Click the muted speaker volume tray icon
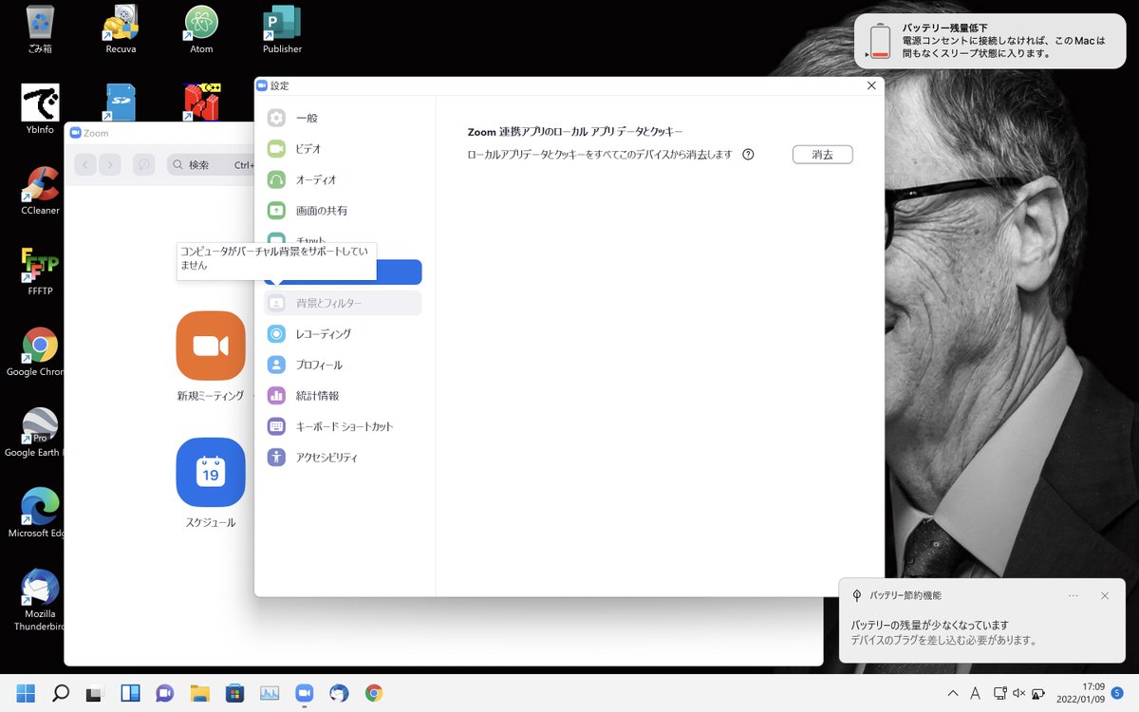The image size is (1139, 712). point(1019,694)
